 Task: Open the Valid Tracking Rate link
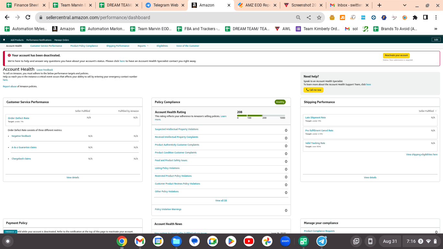tap(315, 143)
